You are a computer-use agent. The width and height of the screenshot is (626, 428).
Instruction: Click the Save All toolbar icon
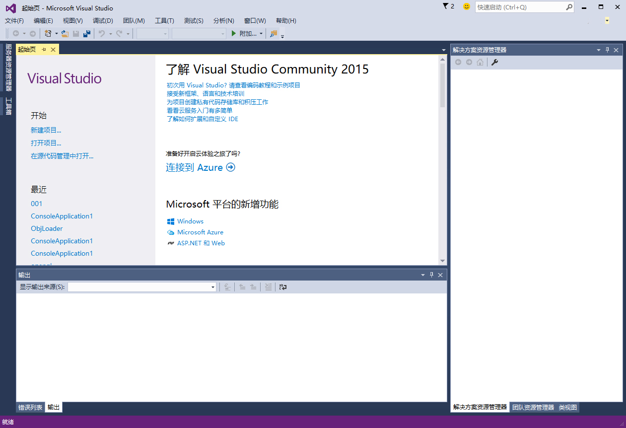coord(87,33)
